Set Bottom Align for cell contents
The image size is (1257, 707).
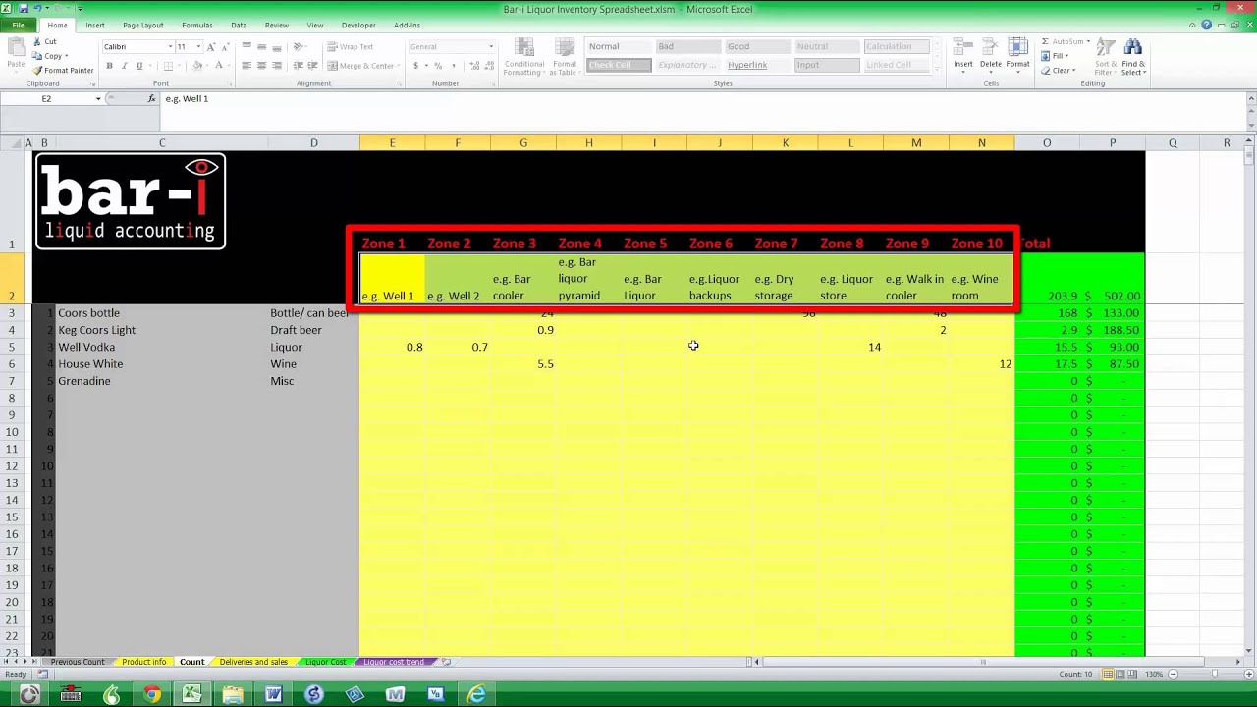click(x=277, y=47)
